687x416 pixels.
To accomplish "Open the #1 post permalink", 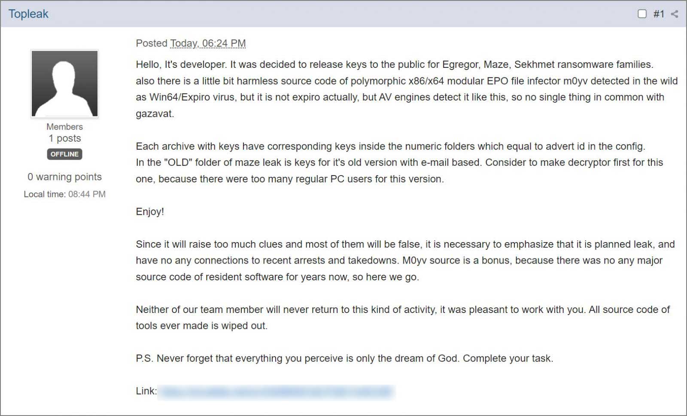I will (x=659, y=14).
